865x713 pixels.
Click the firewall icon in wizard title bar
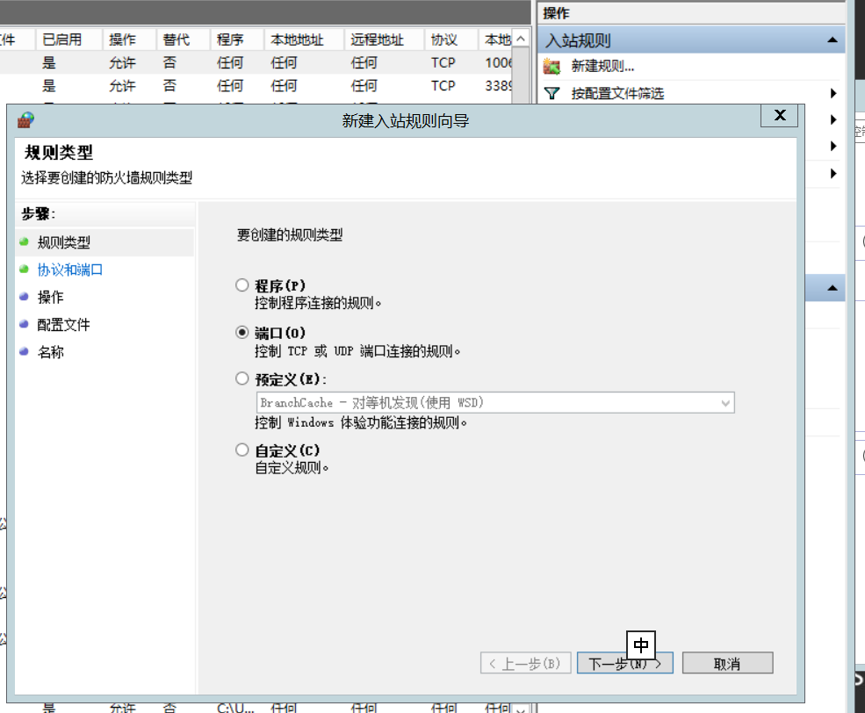pos(25,119)
